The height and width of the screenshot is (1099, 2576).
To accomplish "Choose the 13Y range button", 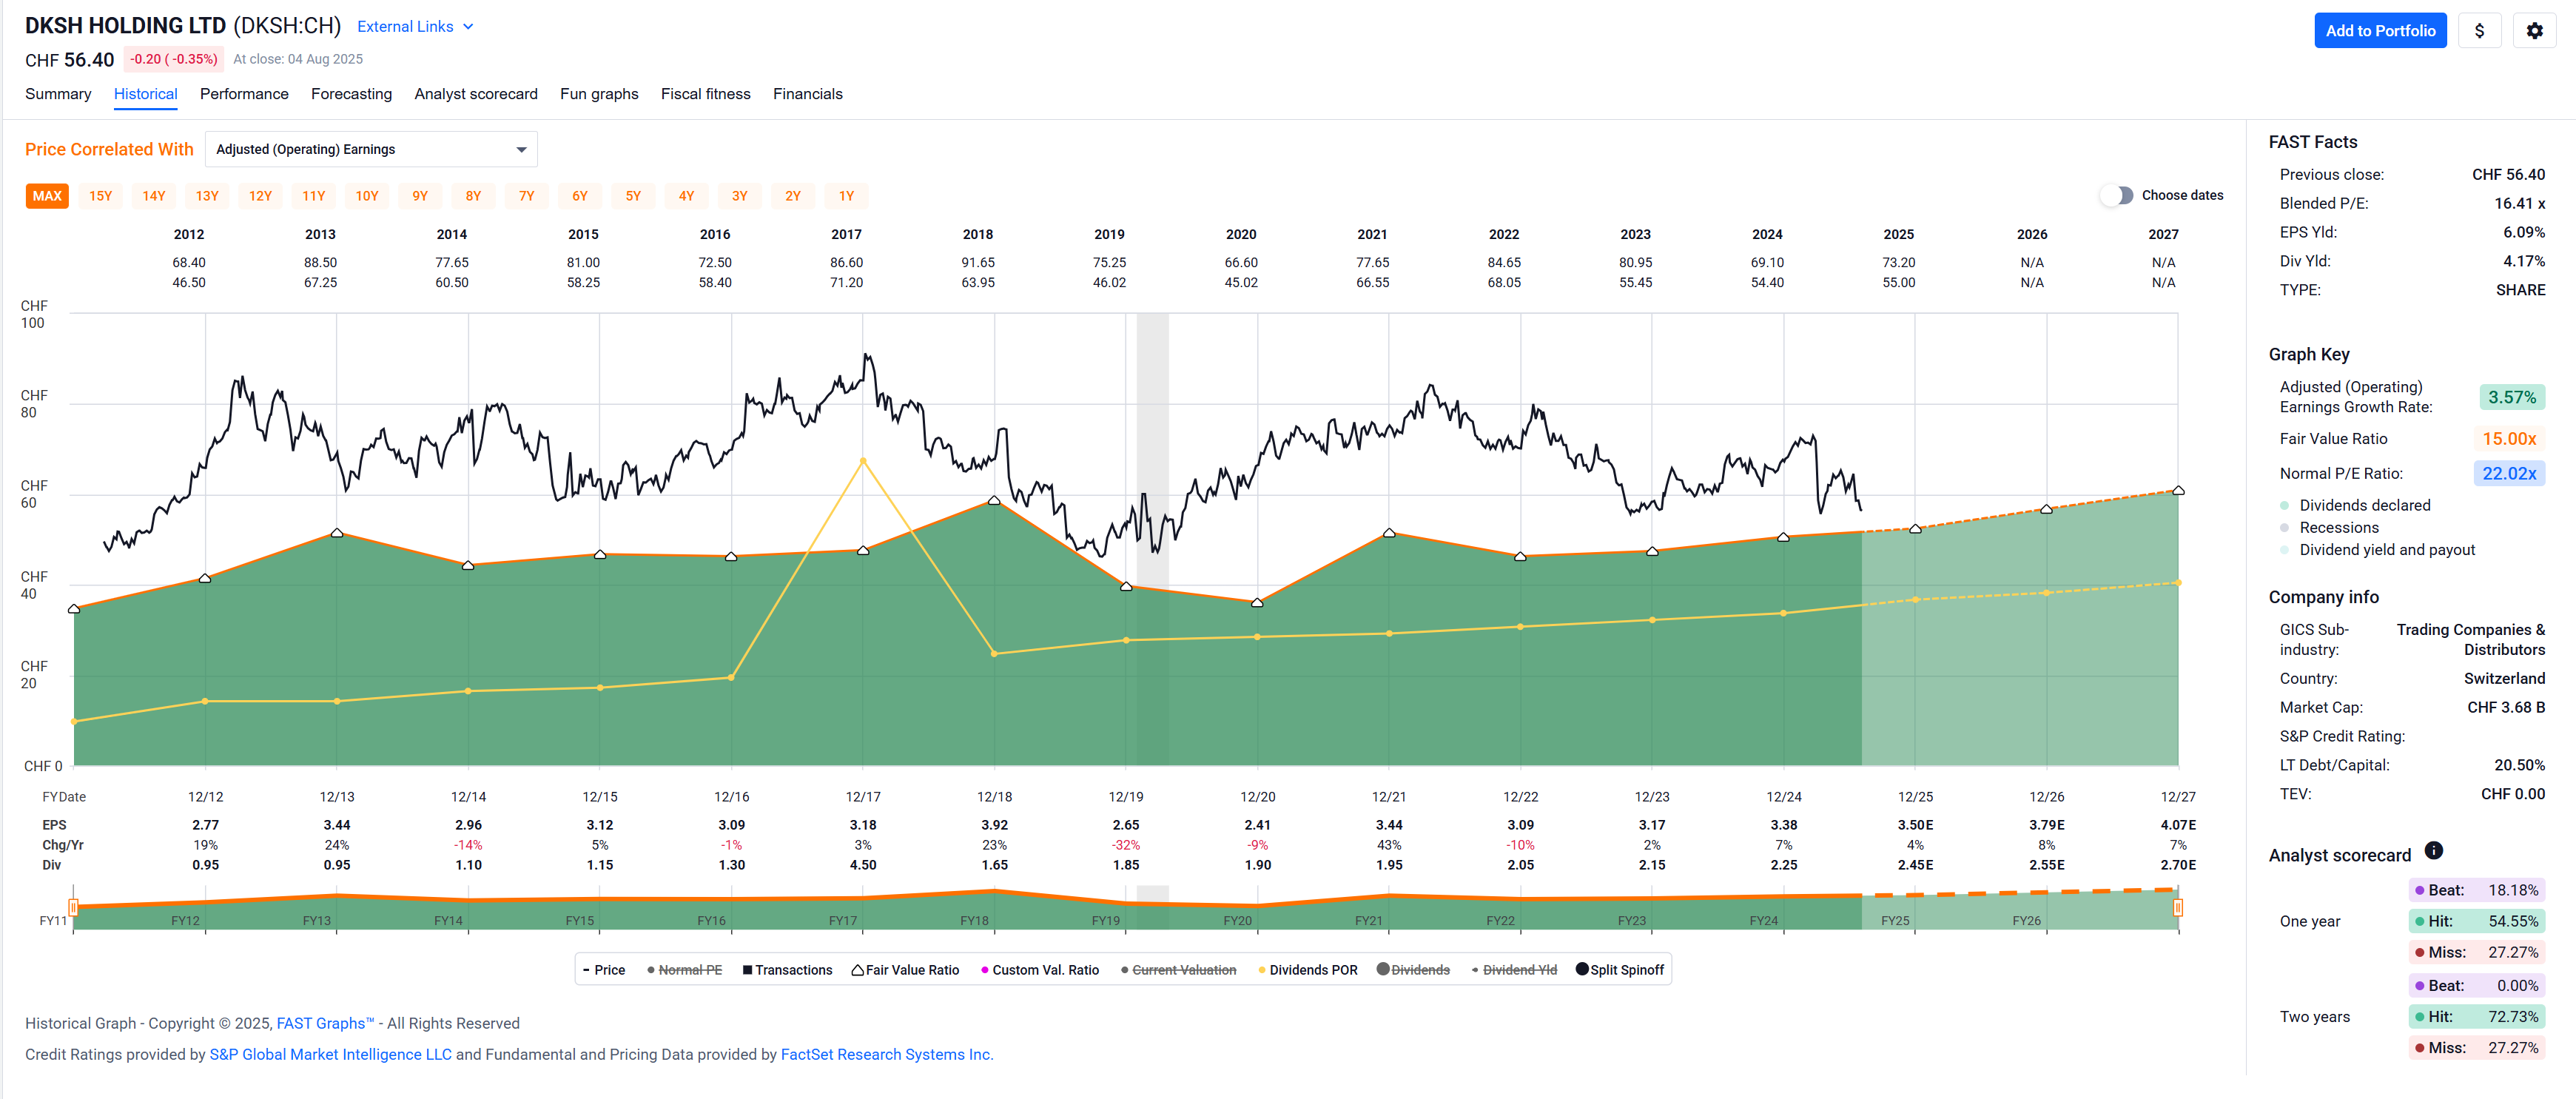I will tap(207, 196).
